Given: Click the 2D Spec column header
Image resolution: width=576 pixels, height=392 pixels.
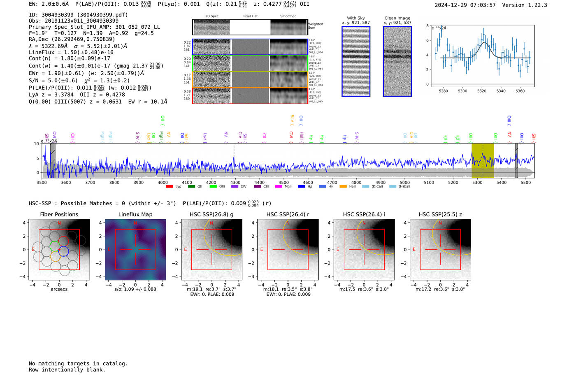Looking at the screenshot, I should click(212, 16).
